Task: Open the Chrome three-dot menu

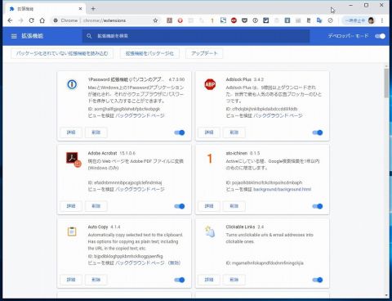Action: coord(382,20)
